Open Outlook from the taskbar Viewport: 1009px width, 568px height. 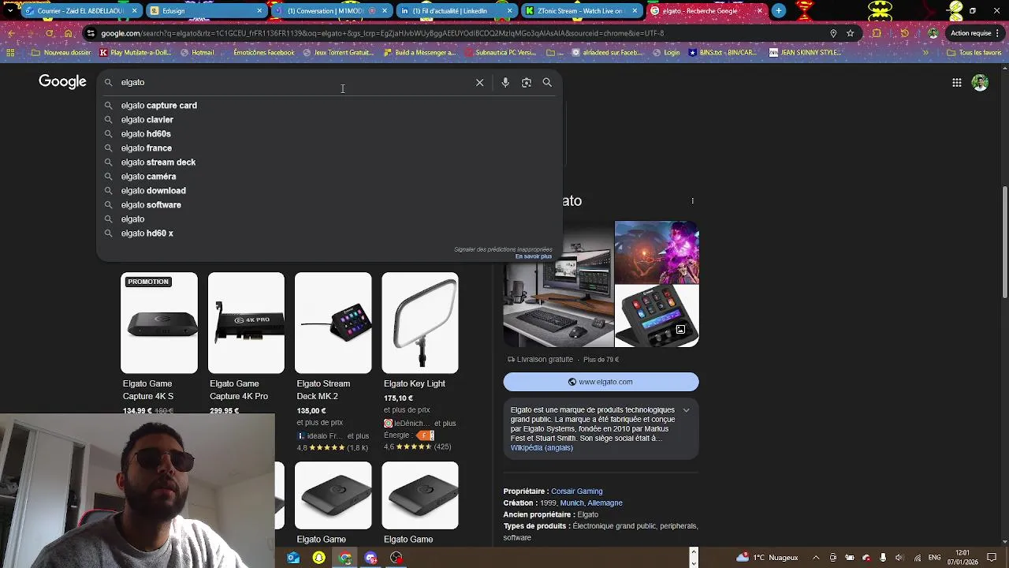(293, 558)
